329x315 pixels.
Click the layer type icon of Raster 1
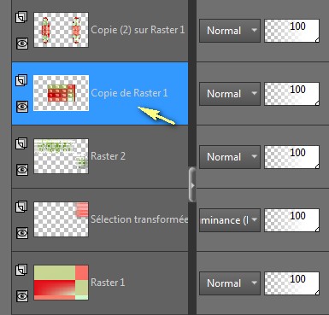click(x=21, y=270)
